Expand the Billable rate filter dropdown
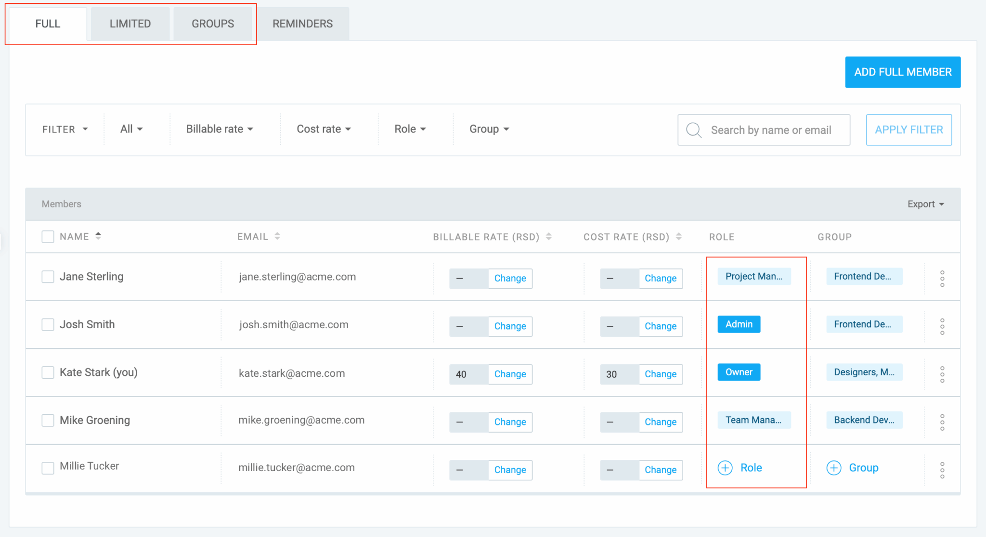Screen dimensions: 986x537 pos(220,129)
